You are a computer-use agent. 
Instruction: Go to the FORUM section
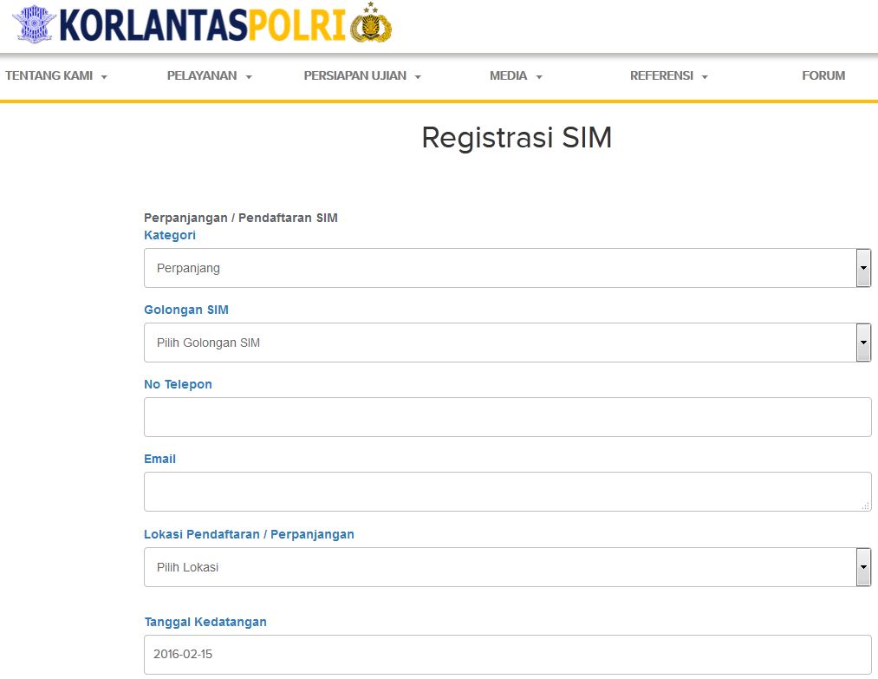823,75
